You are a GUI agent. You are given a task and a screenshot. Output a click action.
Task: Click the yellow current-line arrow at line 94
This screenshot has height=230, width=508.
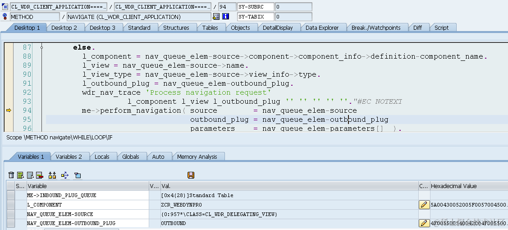[x=9, y=110]
